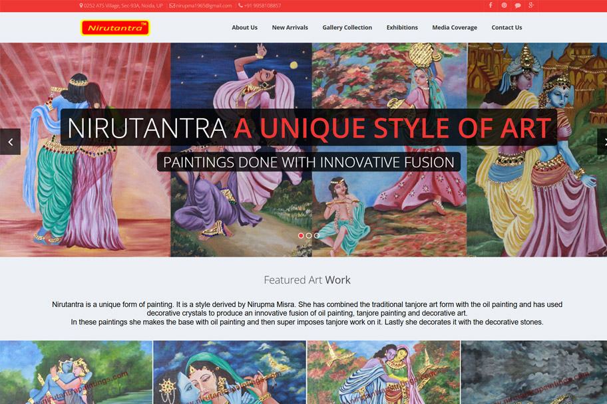Select the first carousel indicator dot

[301, 235]
